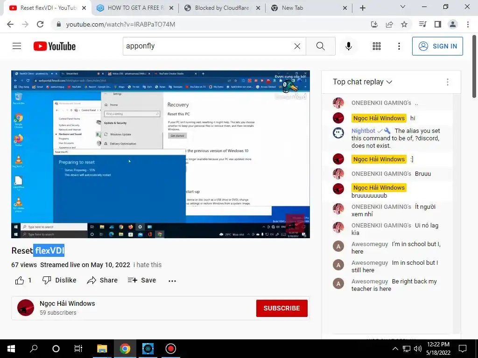Close the New Tab tab

tap(345, 8)
